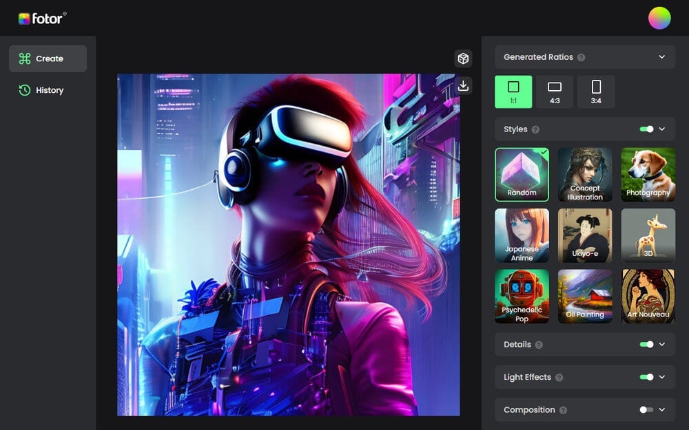Switch to the 4:3 aspect ratio

click(556, 91)
